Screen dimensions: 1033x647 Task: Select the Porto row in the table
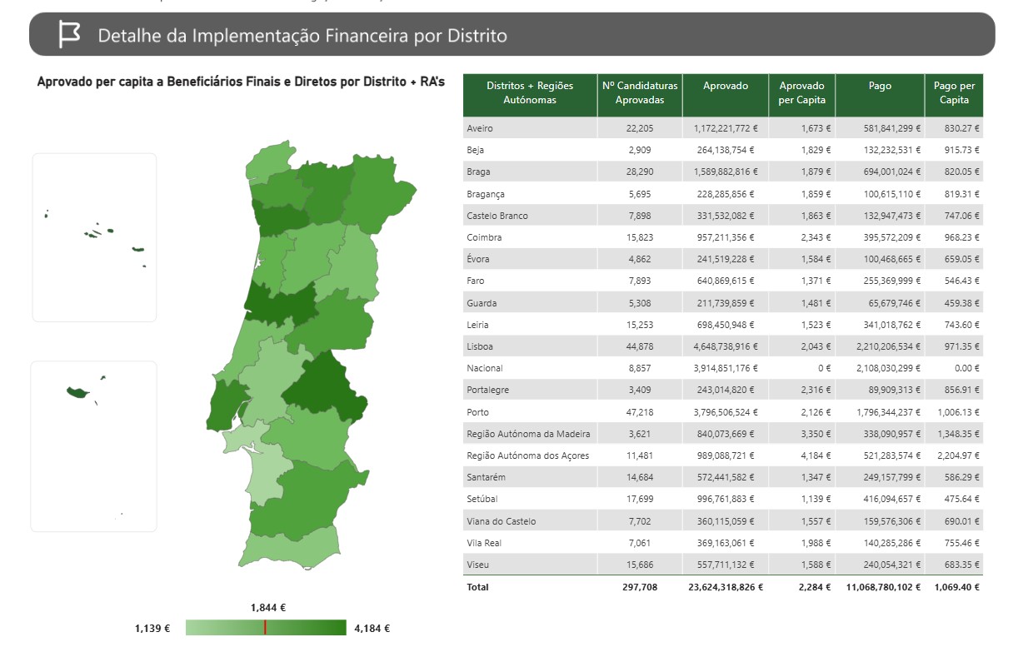pos(478,412)
